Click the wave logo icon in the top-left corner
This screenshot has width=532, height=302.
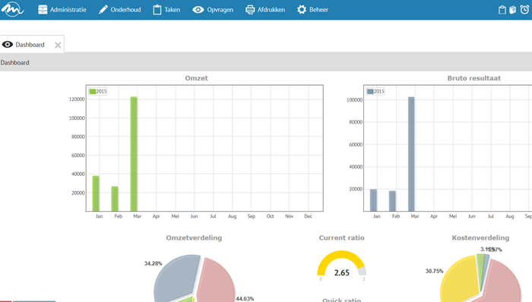13,9
